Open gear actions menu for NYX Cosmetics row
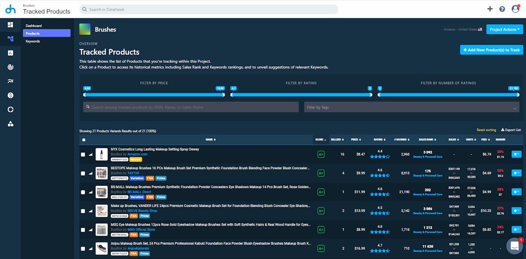 coord(516,154)
